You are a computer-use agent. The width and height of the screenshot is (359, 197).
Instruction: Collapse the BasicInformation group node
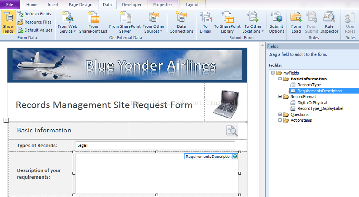(x=280, y=79)
